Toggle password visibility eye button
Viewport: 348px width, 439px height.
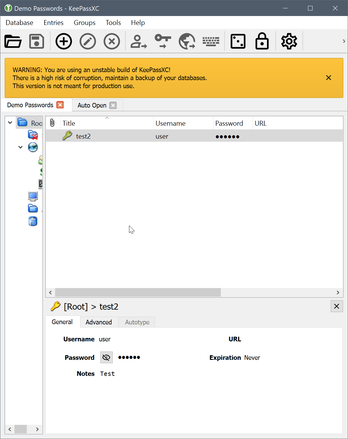click(107, 357)
